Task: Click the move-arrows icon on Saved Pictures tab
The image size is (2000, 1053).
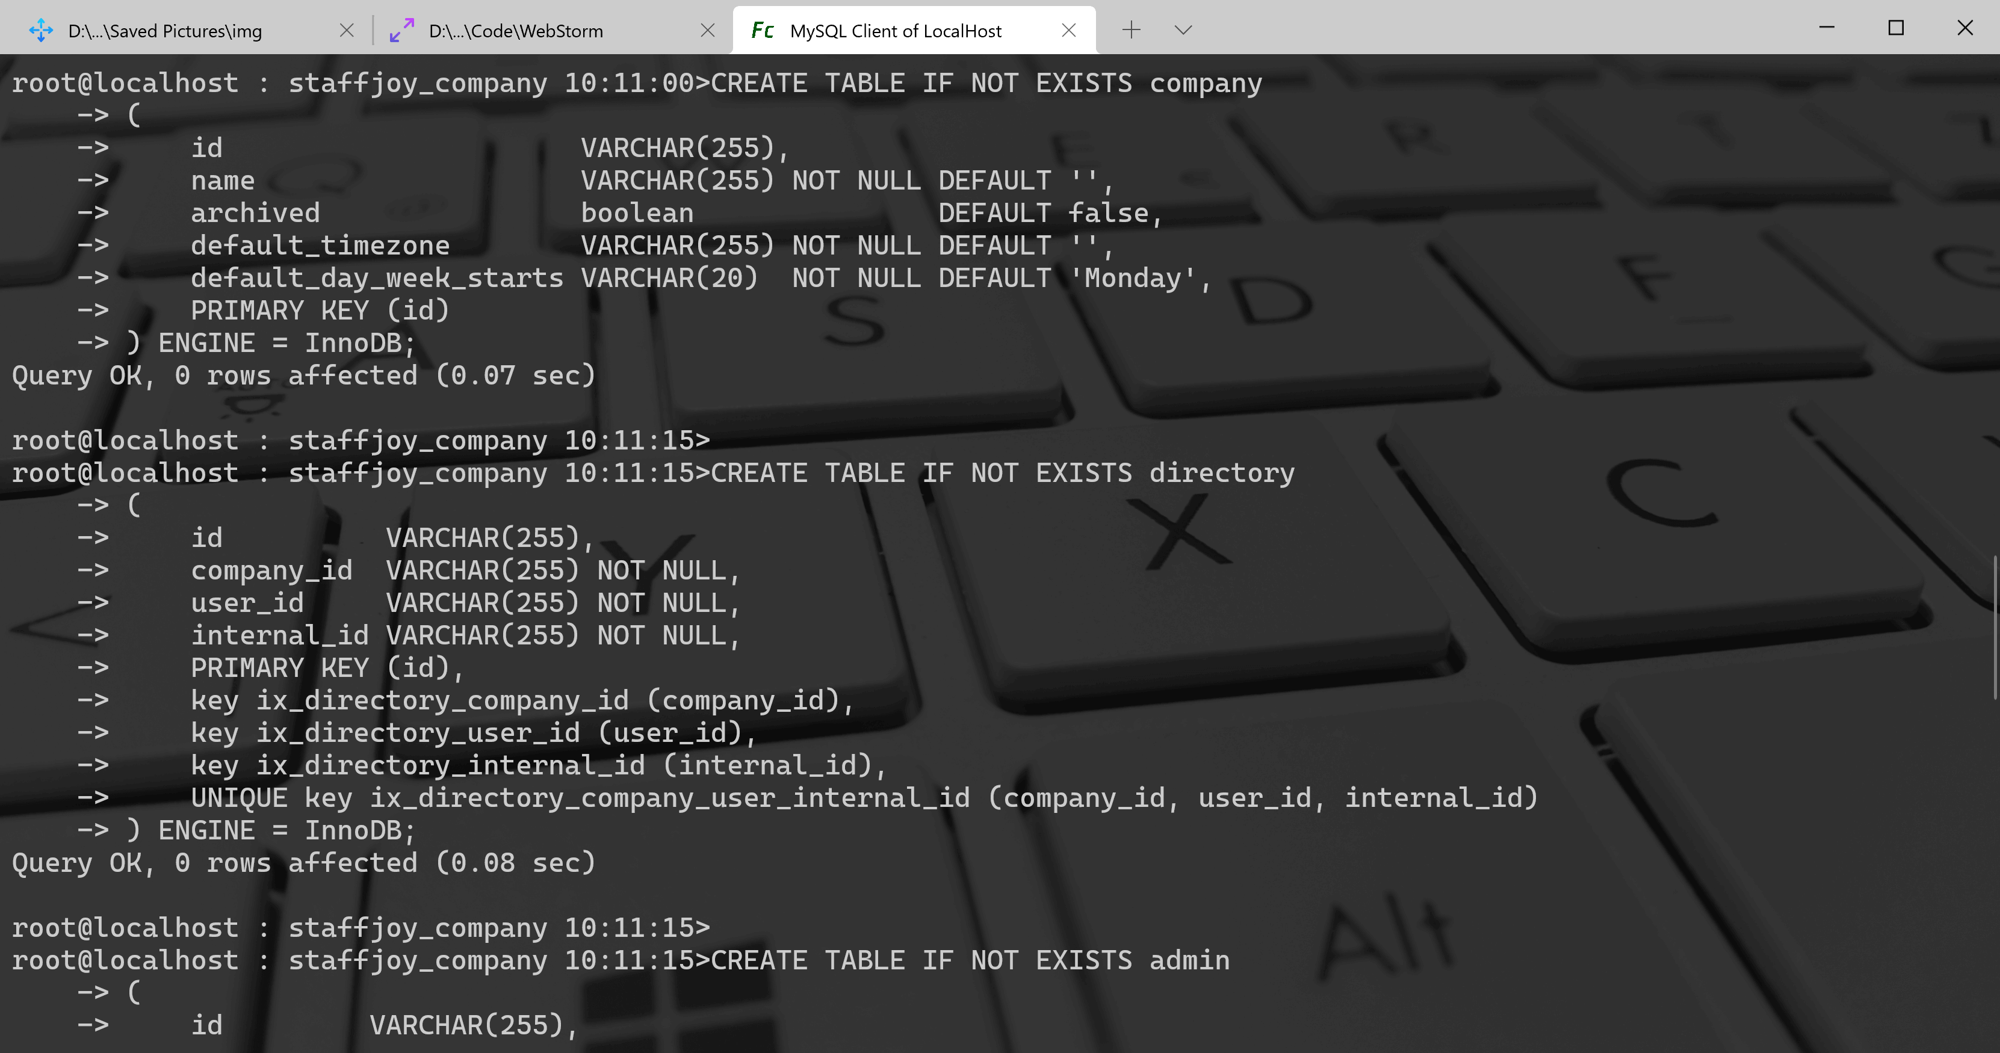Action: coord(40,30)
